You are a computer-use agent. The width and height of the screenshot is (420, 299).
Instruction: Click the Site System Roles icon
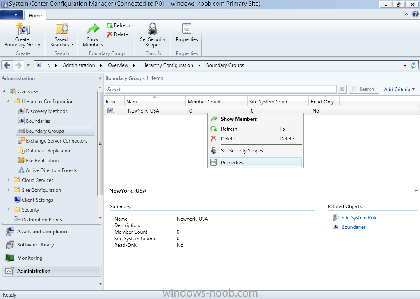coord(336,218)
